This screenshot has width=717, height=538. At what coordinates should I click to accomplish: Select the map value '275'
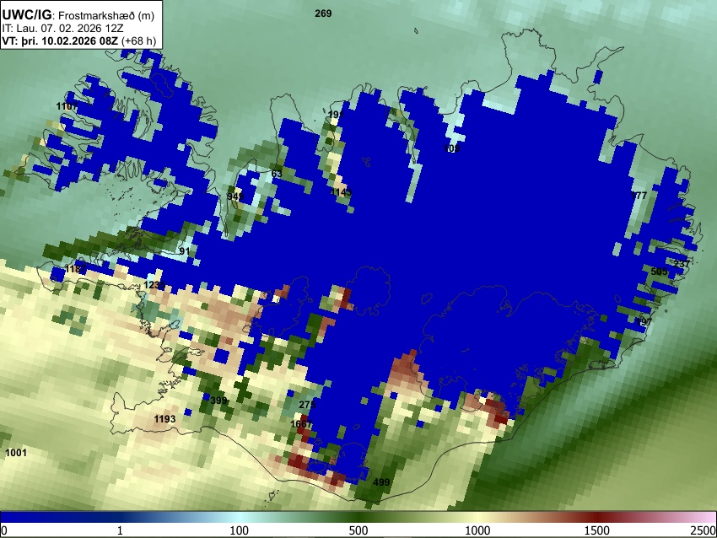(x=307, y=405)
